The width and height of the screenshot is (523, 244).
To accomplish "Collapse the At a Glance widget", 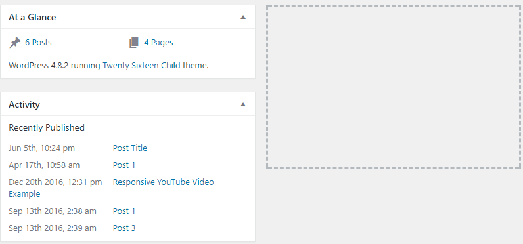I will 243,17.
